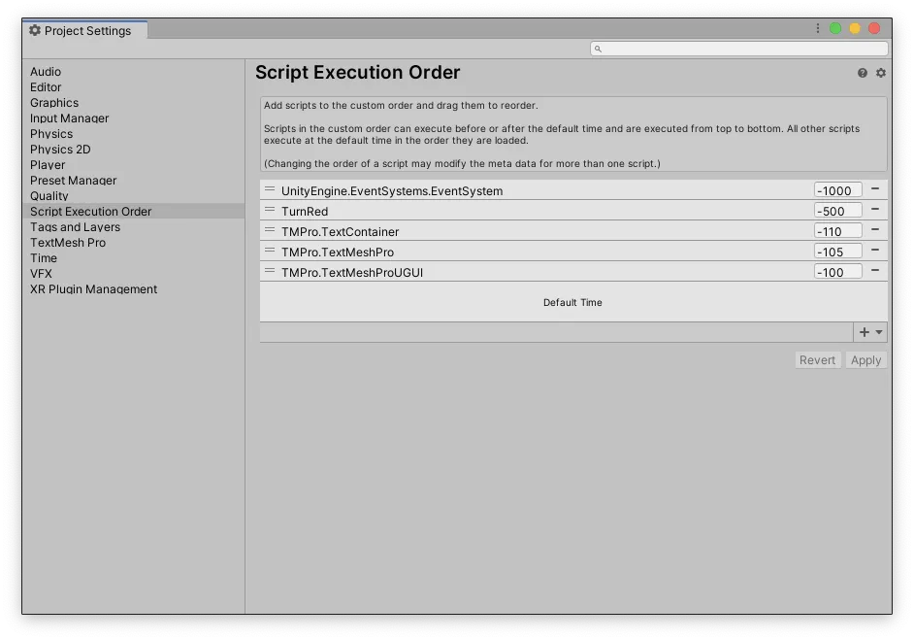This screenshot has width=914, height=640.
Task: Open the window's three-dot options menu
Action: [x=818, y=29]
